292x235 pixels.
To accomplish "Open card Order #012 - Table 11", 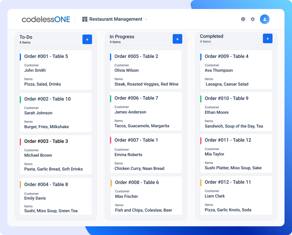I will coord(236,195).
